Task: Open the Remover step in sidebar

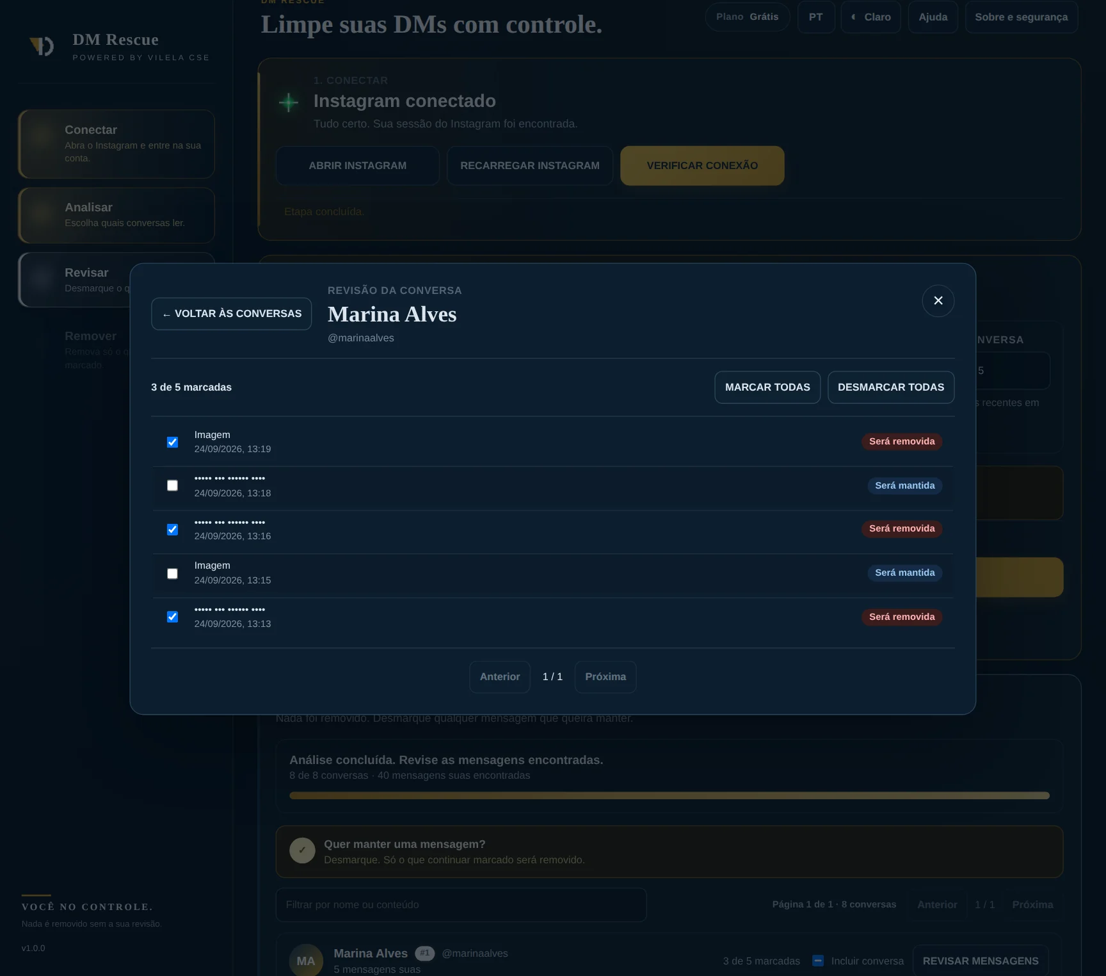Action: point(74,350)
